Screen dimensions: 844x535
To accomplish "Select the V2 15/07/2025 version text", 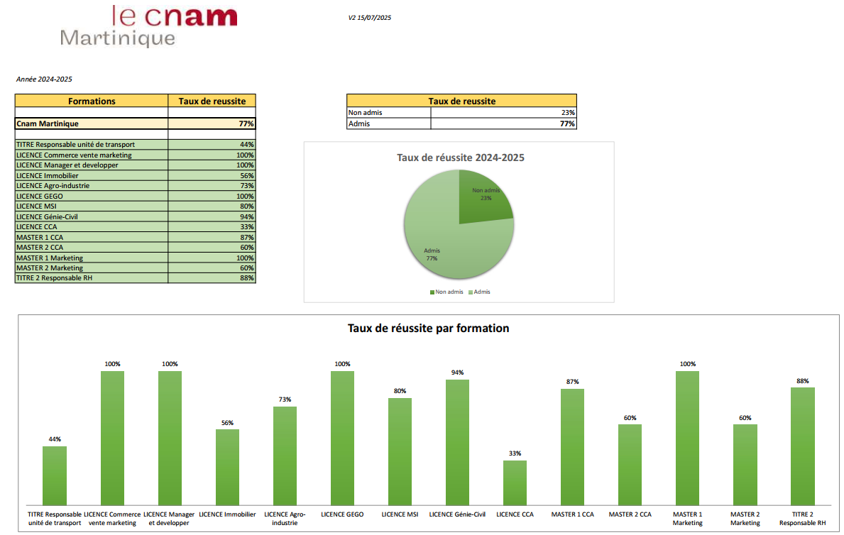I will (370, 18).
